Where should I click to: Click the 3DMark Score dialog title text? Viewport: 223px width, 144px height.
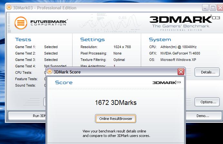[x=67, y=72]
